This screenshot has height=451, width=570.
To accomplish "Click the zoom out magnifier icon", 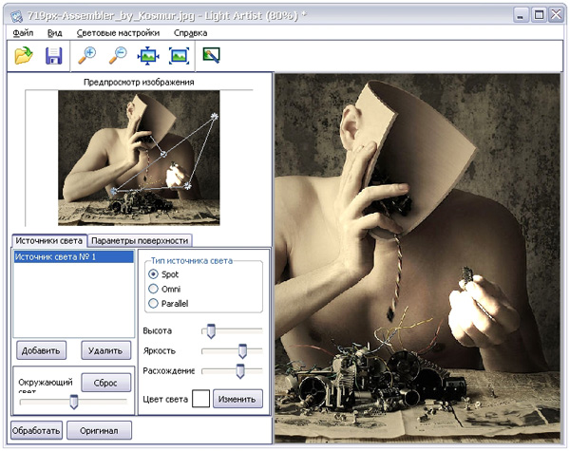I will pos(118,56).
